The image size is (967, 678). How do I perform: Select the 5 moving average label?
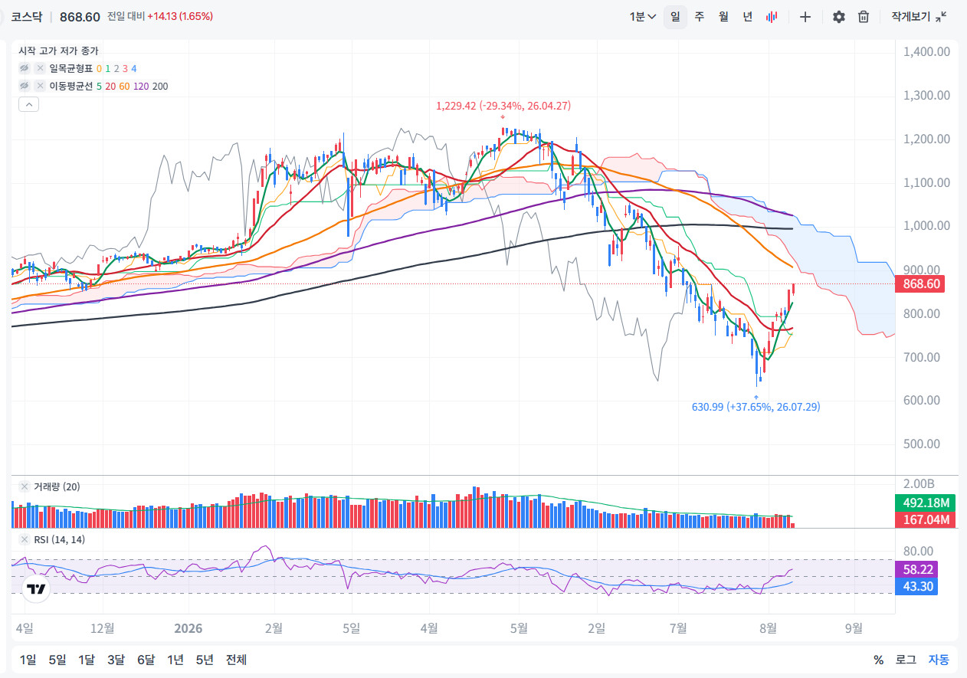pos(99,86)
